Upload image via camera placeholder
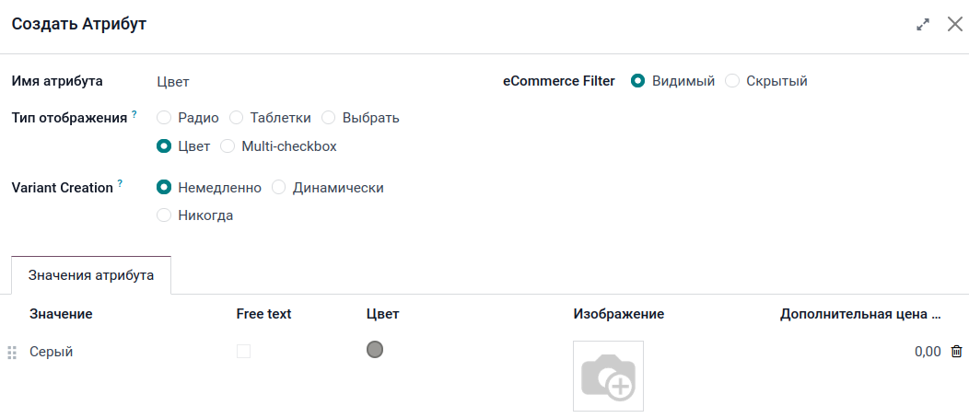 608,376
